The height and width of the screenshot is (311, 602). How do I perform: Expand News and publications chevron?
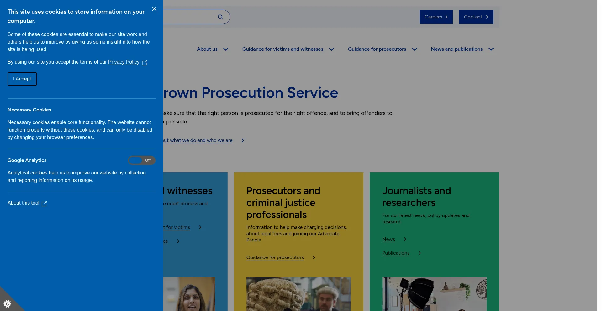(x=491, y=49)
